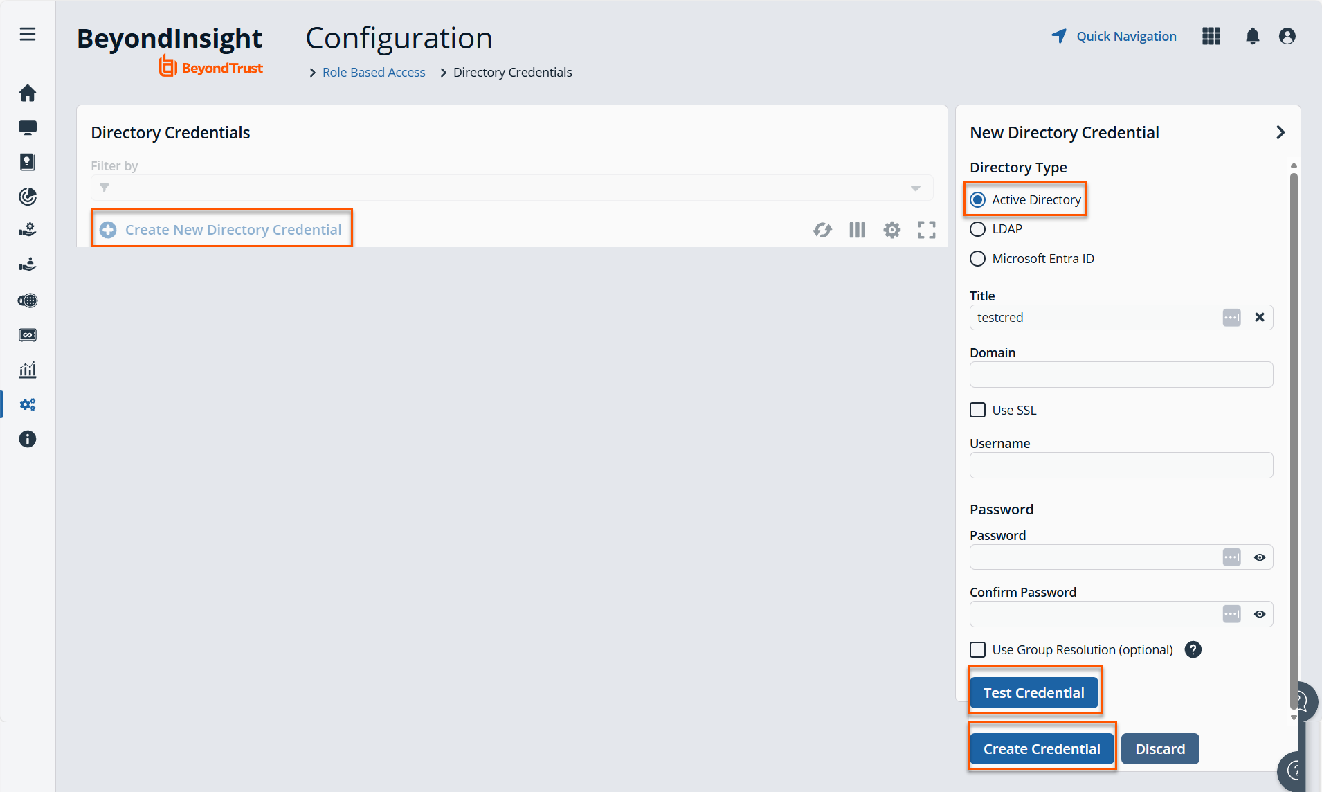The image size is (1322, 792).
Task: Click the Username input field
Action: click(x=1121, y=465)
